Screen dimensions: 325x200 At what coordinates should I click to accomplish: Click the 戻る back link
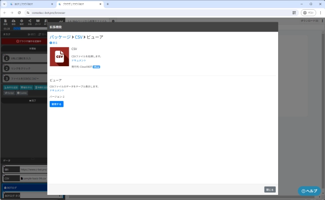53,43
